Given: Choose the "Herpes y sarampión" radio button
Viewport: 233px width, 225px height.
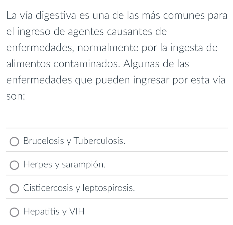Looking at the screenshot, I should pyautogui.click(x=15, y=165).
